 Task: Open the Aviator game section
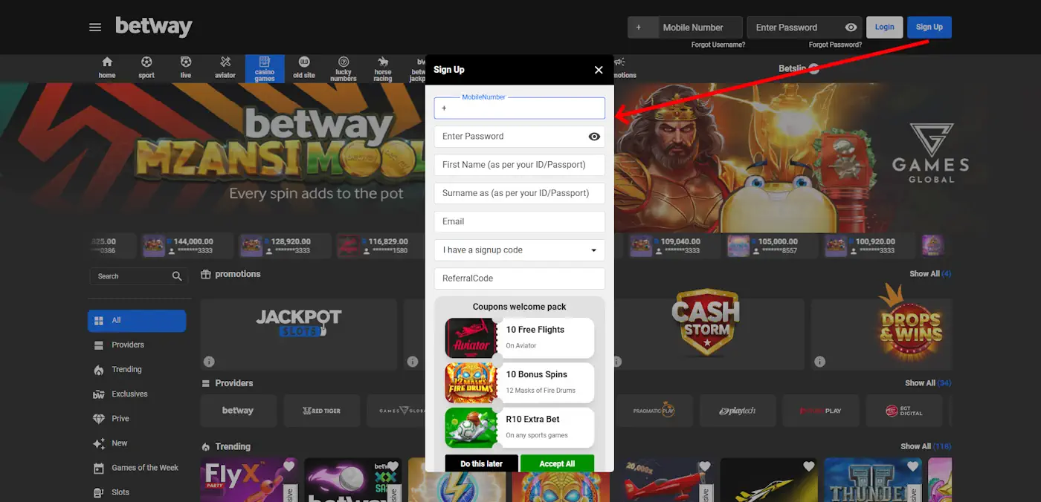click(225, 68)
